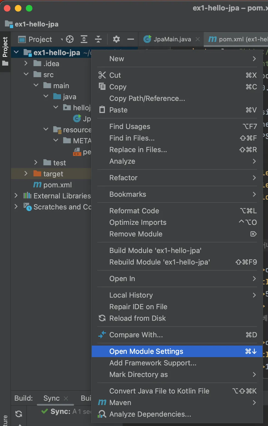The height and width of the screenshot is (426, 268).
Task: Hide the Project tool window
Action: 131,39
